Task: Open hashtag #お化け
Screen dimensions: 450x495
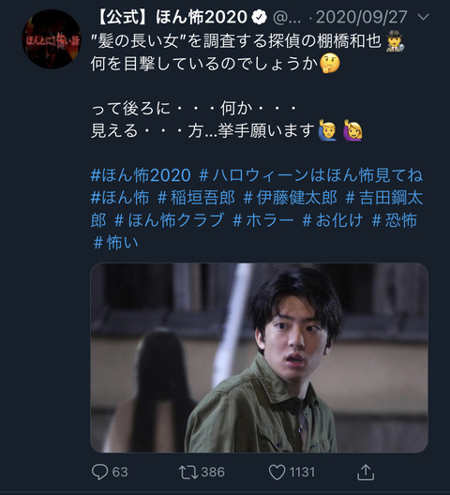Action: pyautogui.click(x=333, y=220)
